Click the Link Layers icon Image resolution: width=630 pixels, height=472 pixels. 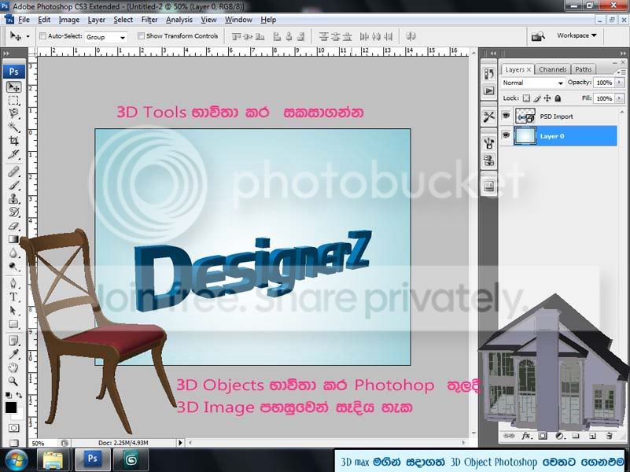[509, 436]
